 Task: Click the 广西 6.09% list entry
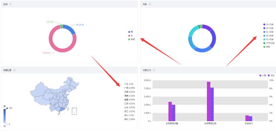(130, 88)
